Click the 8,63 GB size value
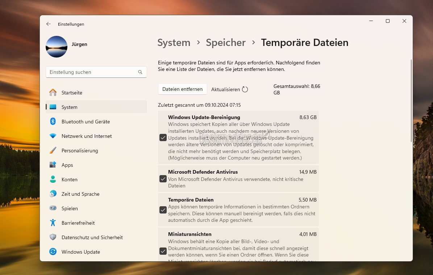The image size is (433, 275). click(x=308, y=117)
